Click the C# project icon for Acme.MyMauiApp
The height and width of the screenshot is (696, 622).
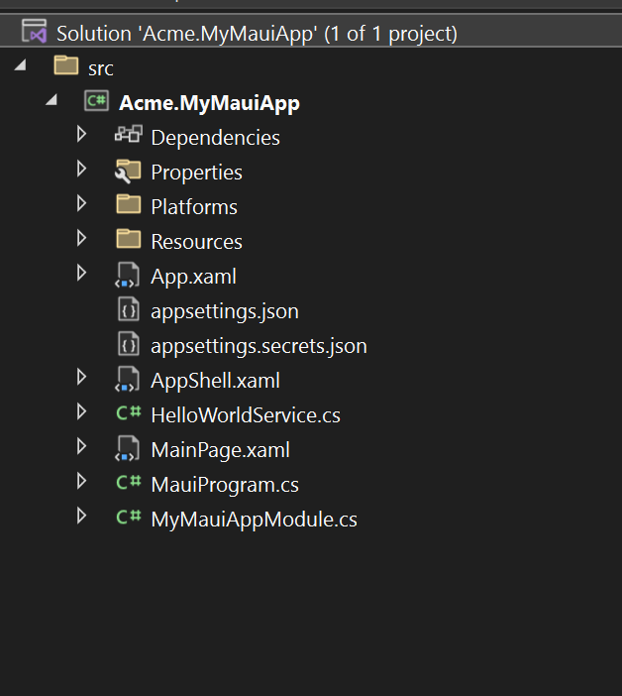pos(96,102)
